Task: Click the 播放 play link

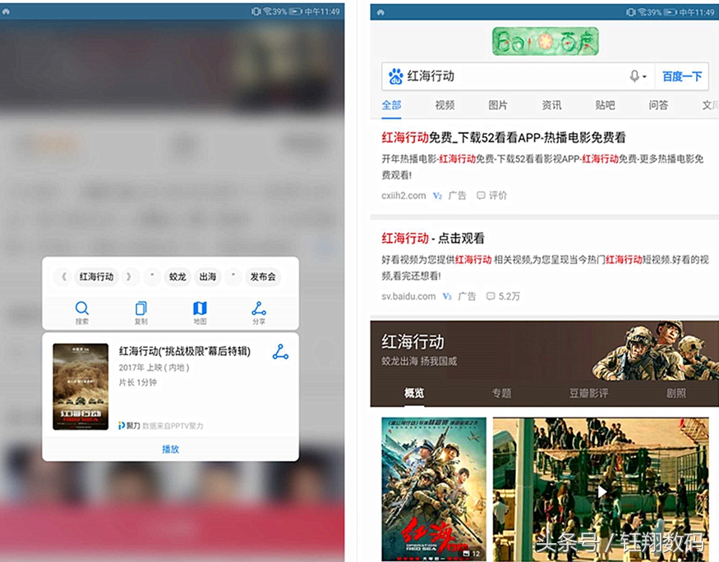Action: (x=170, y=449)
